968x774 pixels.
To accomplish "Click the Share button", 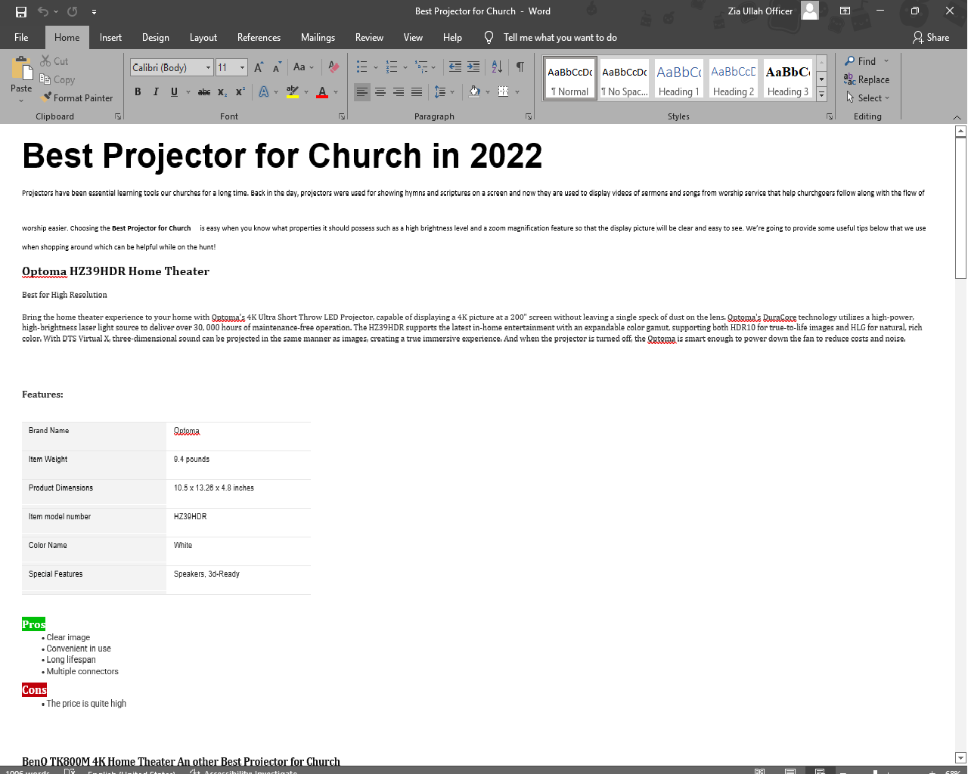I will (931, 37).
